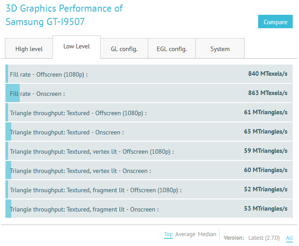The width and height of the screenshot is (299, 246).
Task: Choose Latest (2.7.0) version
Action: [264, 238]
